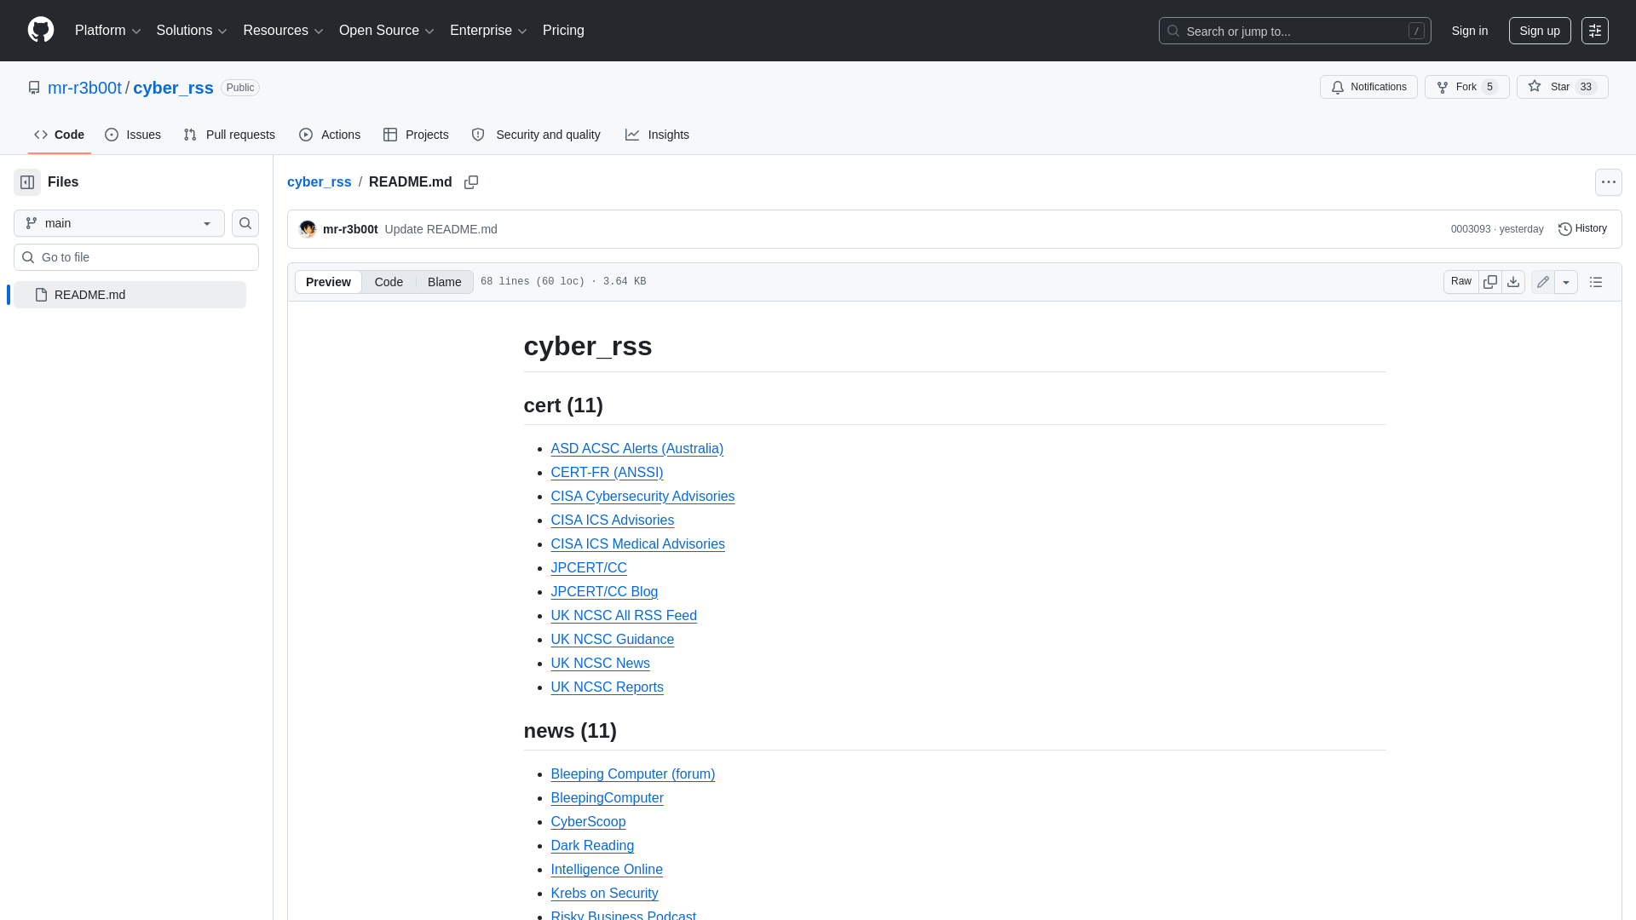Open CISA ICS Medical Advisories link

click(637, 544)
